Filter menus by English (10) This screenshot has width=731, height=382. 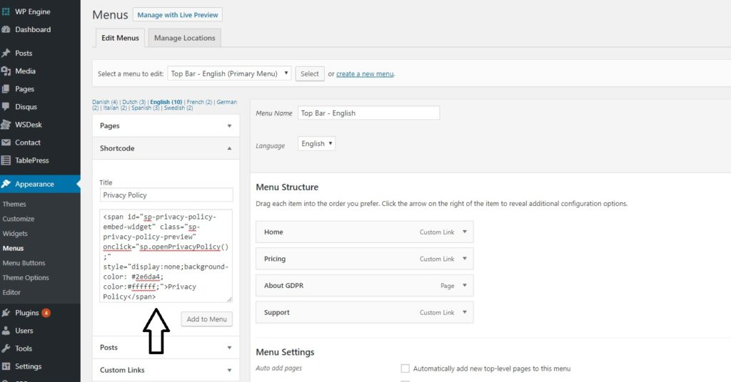[166, 102]
